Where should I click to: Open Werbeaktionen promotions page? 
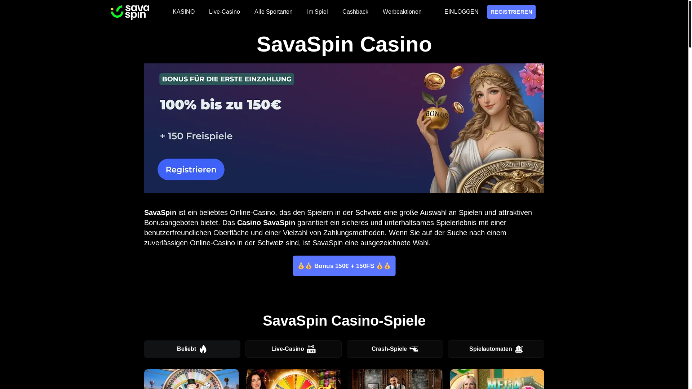[x=402, y=12]
